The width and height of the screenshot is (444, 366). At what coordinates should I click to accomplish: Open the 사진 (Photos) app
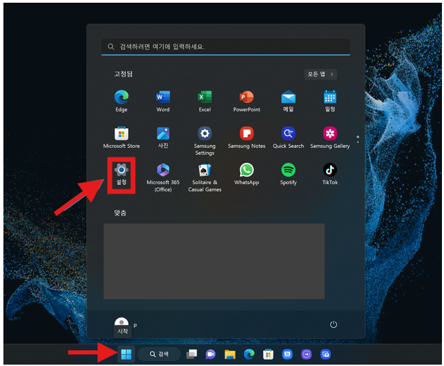(163, 138)
